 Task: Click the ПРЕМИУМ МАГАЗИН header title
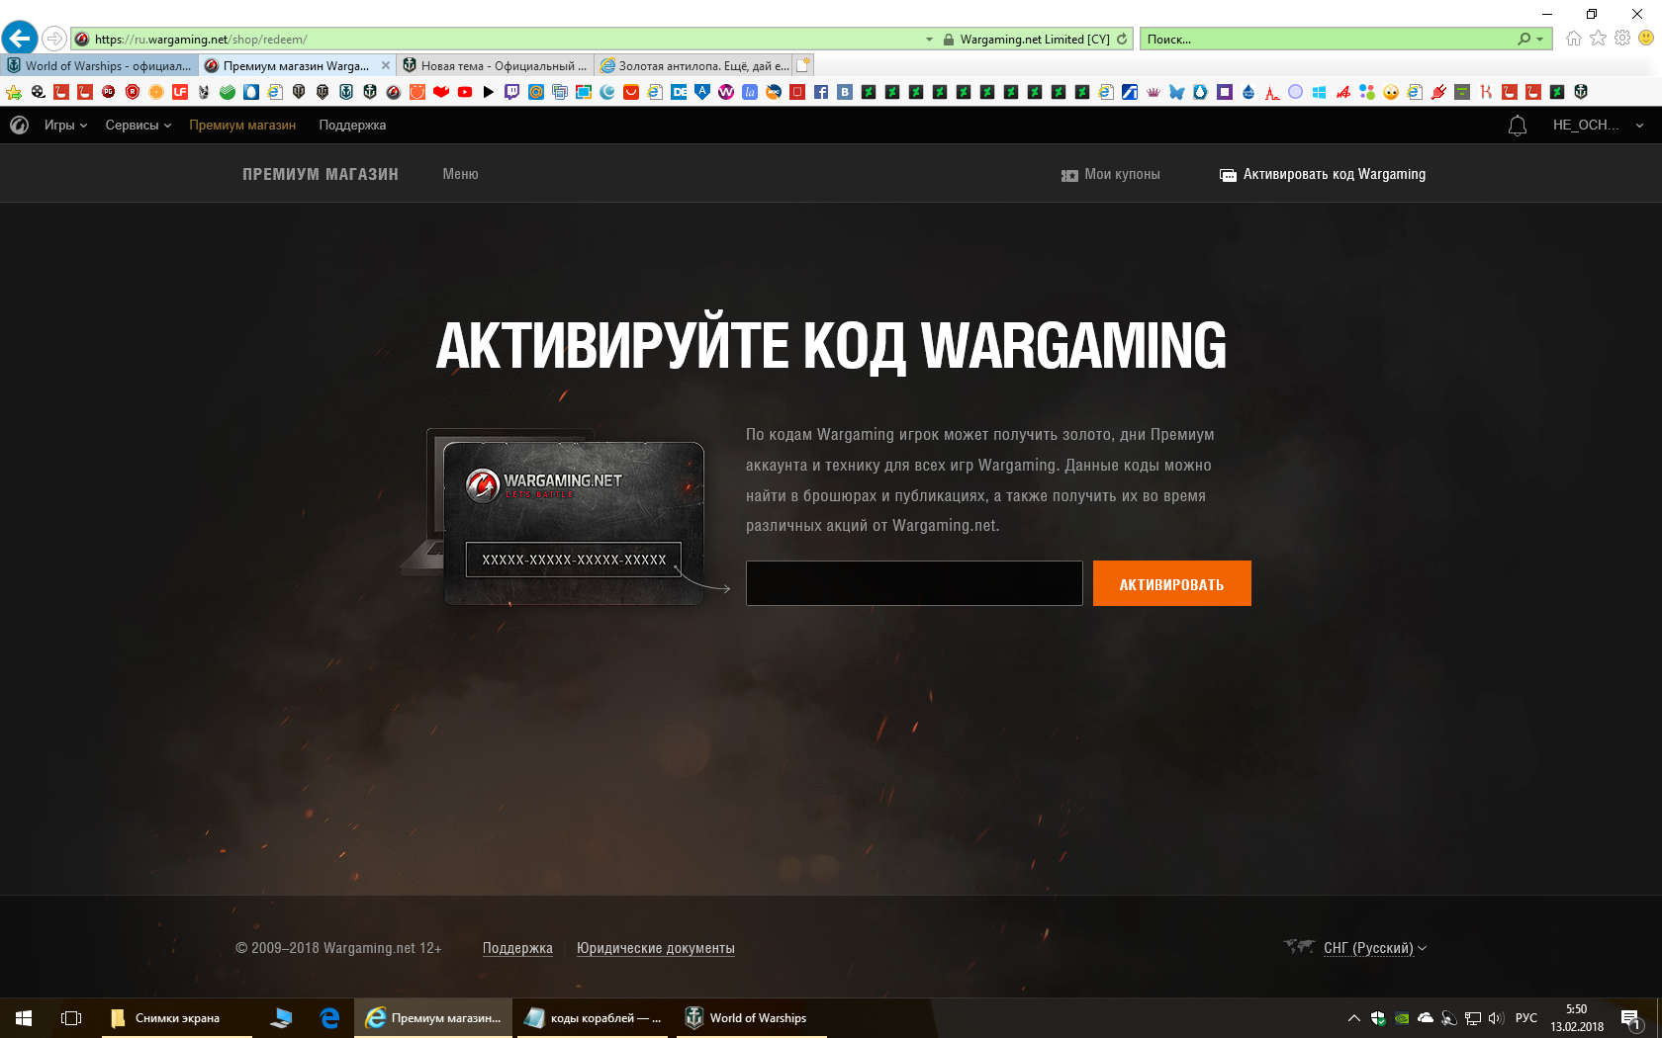[321, 174]
